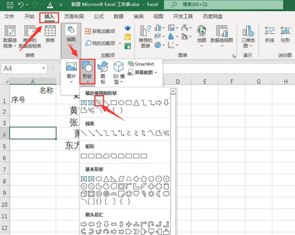Click the 数据透视图 button
Image resolution: width=295 pixels, height=235 pixels.
point(222,36)
